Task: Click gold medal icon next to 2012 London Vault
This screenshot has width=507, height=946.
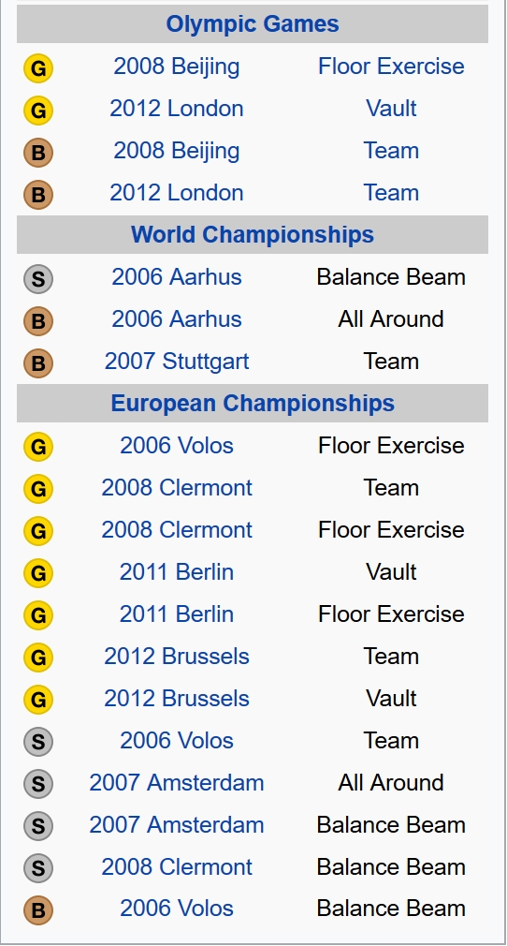Action: coord(38,111)
